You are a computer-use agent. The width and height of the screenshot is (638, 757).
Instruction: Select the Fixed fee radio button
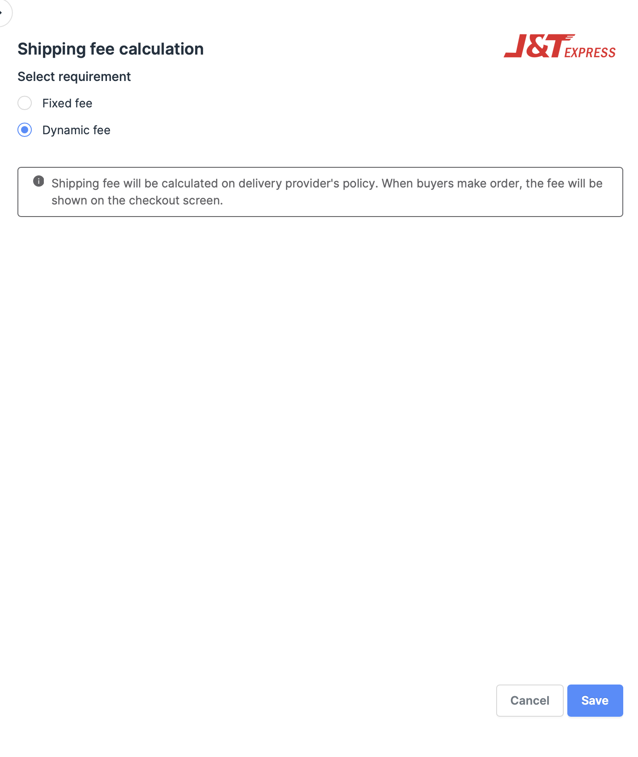point(25,103)
